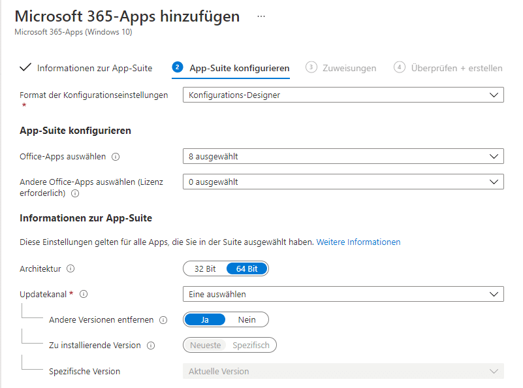Click the Microsoft 365-Apps hinzufügen title
Viewport: 523px width, 388px height.
click(127, 16)
